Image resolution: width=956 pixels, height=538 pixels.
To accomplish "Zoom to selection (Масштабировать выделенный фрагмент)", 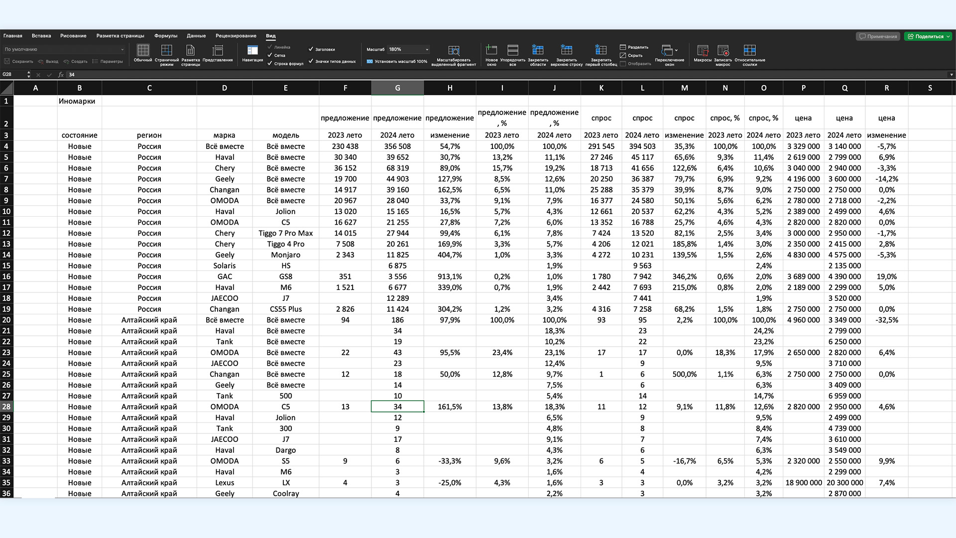I will [453, 55].
